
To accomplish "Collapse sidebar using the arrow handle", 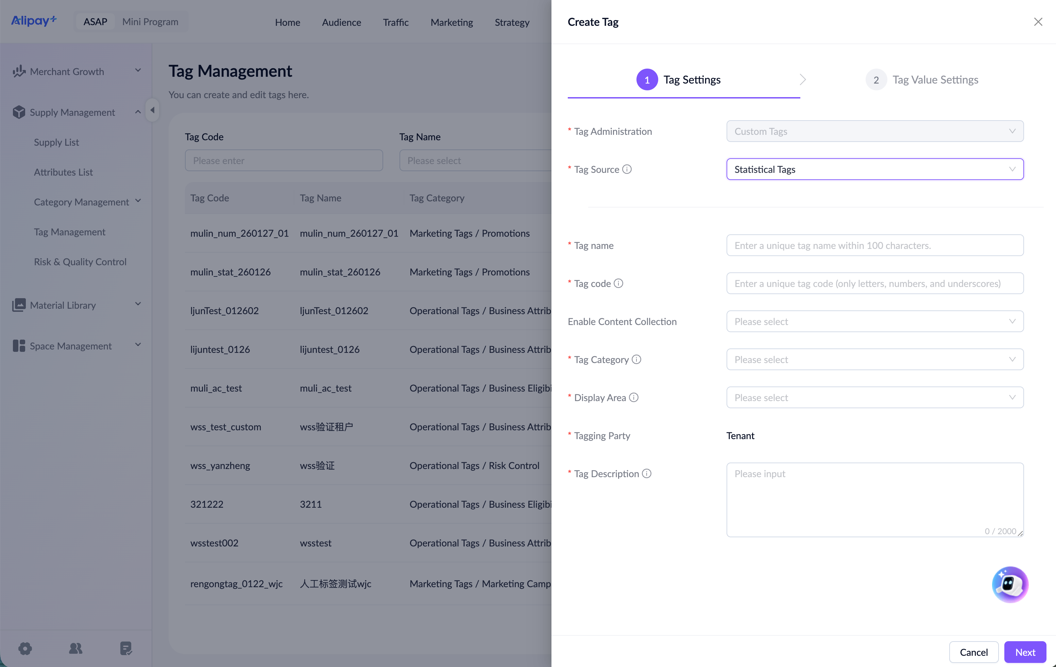I will [152, 110].
